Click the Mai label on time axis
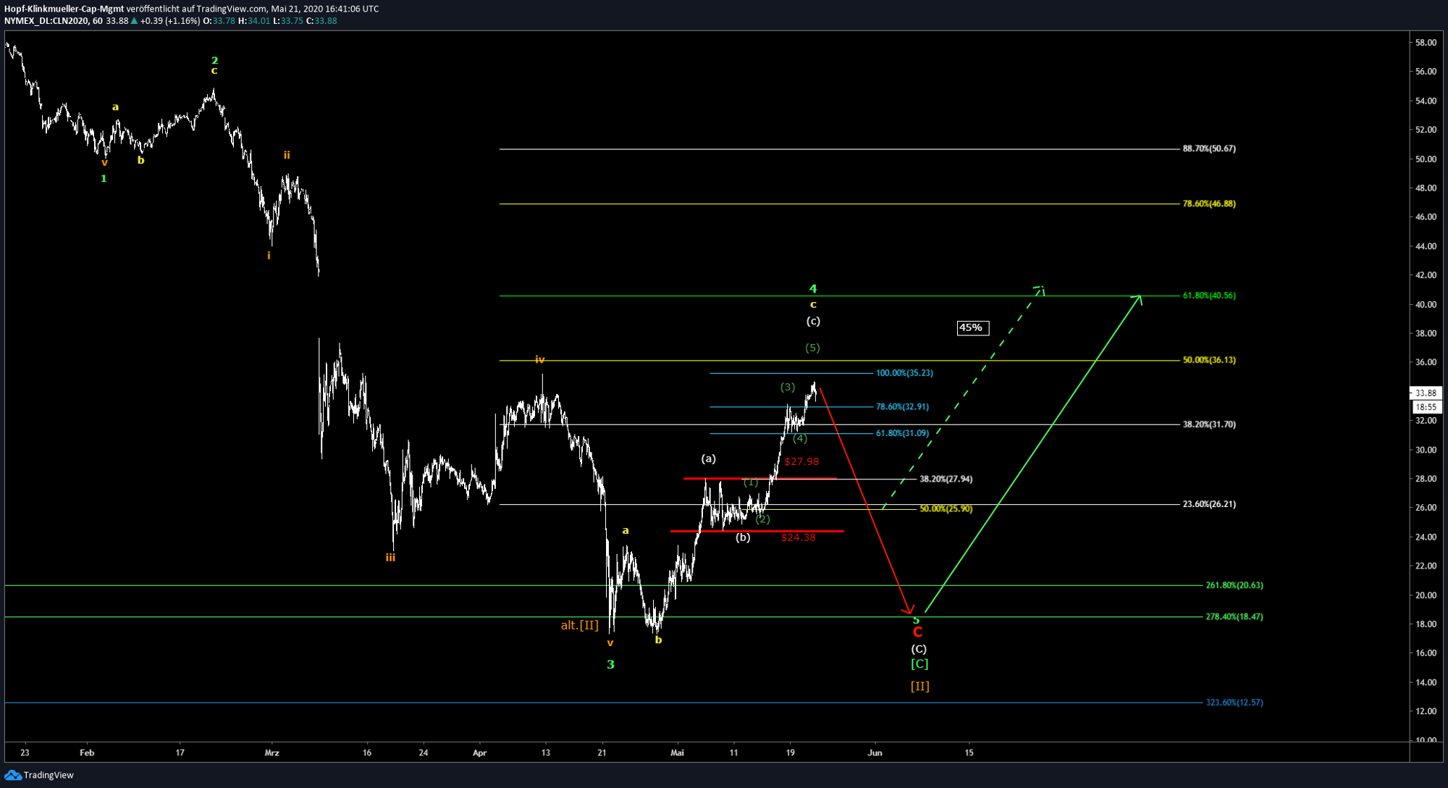 pos(677,753)
